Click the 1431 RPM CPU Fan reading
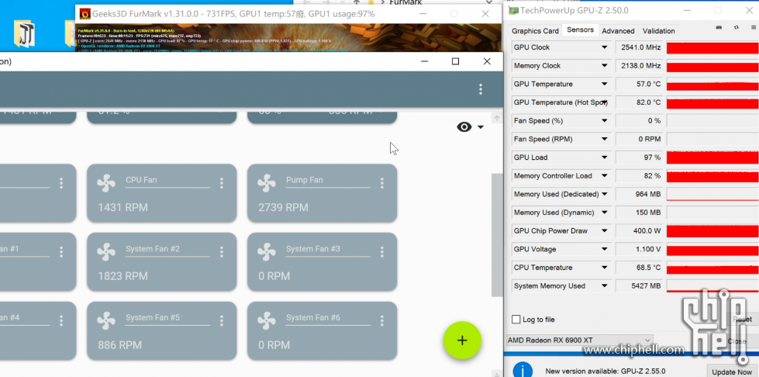 coord(122,207)
